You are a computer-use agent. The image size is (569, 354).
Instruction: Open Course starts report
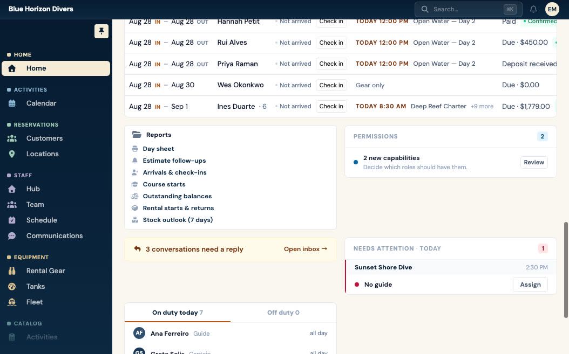coord(164,184)
